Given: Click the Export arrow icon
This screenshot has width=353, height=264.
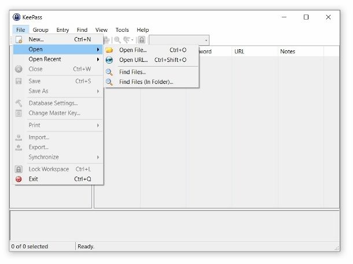Looking at the screenshot, I should coord(19,147).
